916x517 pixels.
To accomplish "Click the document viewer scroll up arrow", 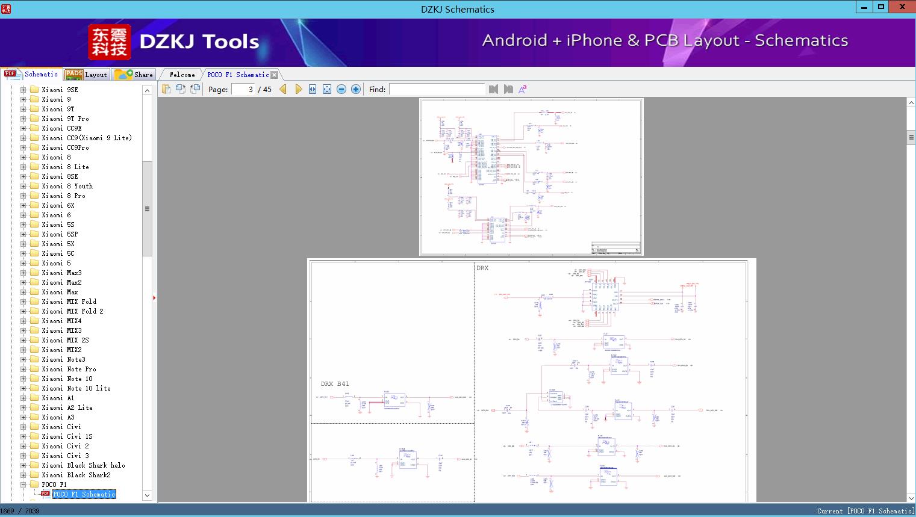I will [x=911, y=103].
